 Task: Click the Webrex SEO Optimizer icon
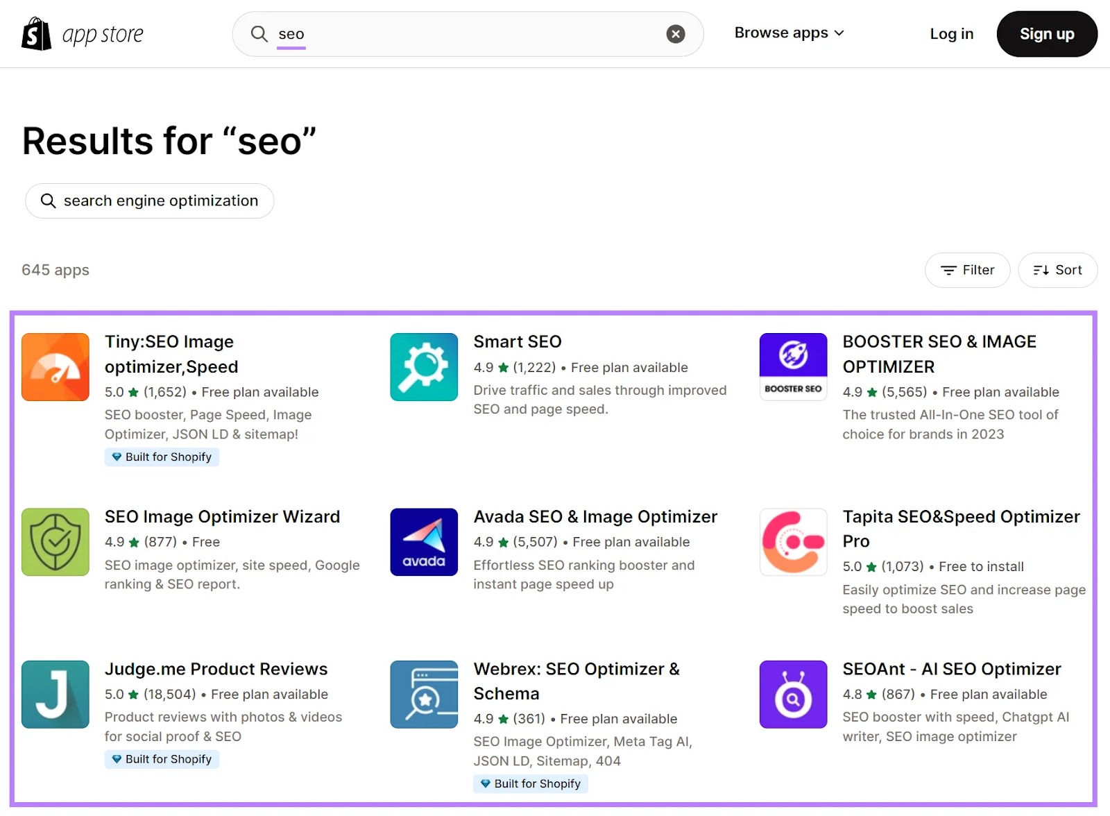(x=424, y=695)
